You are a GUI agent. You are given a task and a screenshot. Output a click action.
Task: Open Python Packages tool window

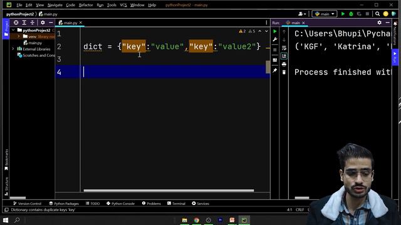point(64,204)
